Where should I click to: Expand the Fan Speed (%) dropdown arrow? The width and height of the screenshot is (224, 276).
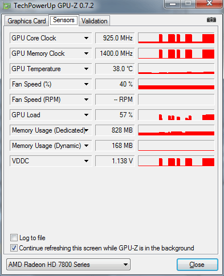click(86, 84)
